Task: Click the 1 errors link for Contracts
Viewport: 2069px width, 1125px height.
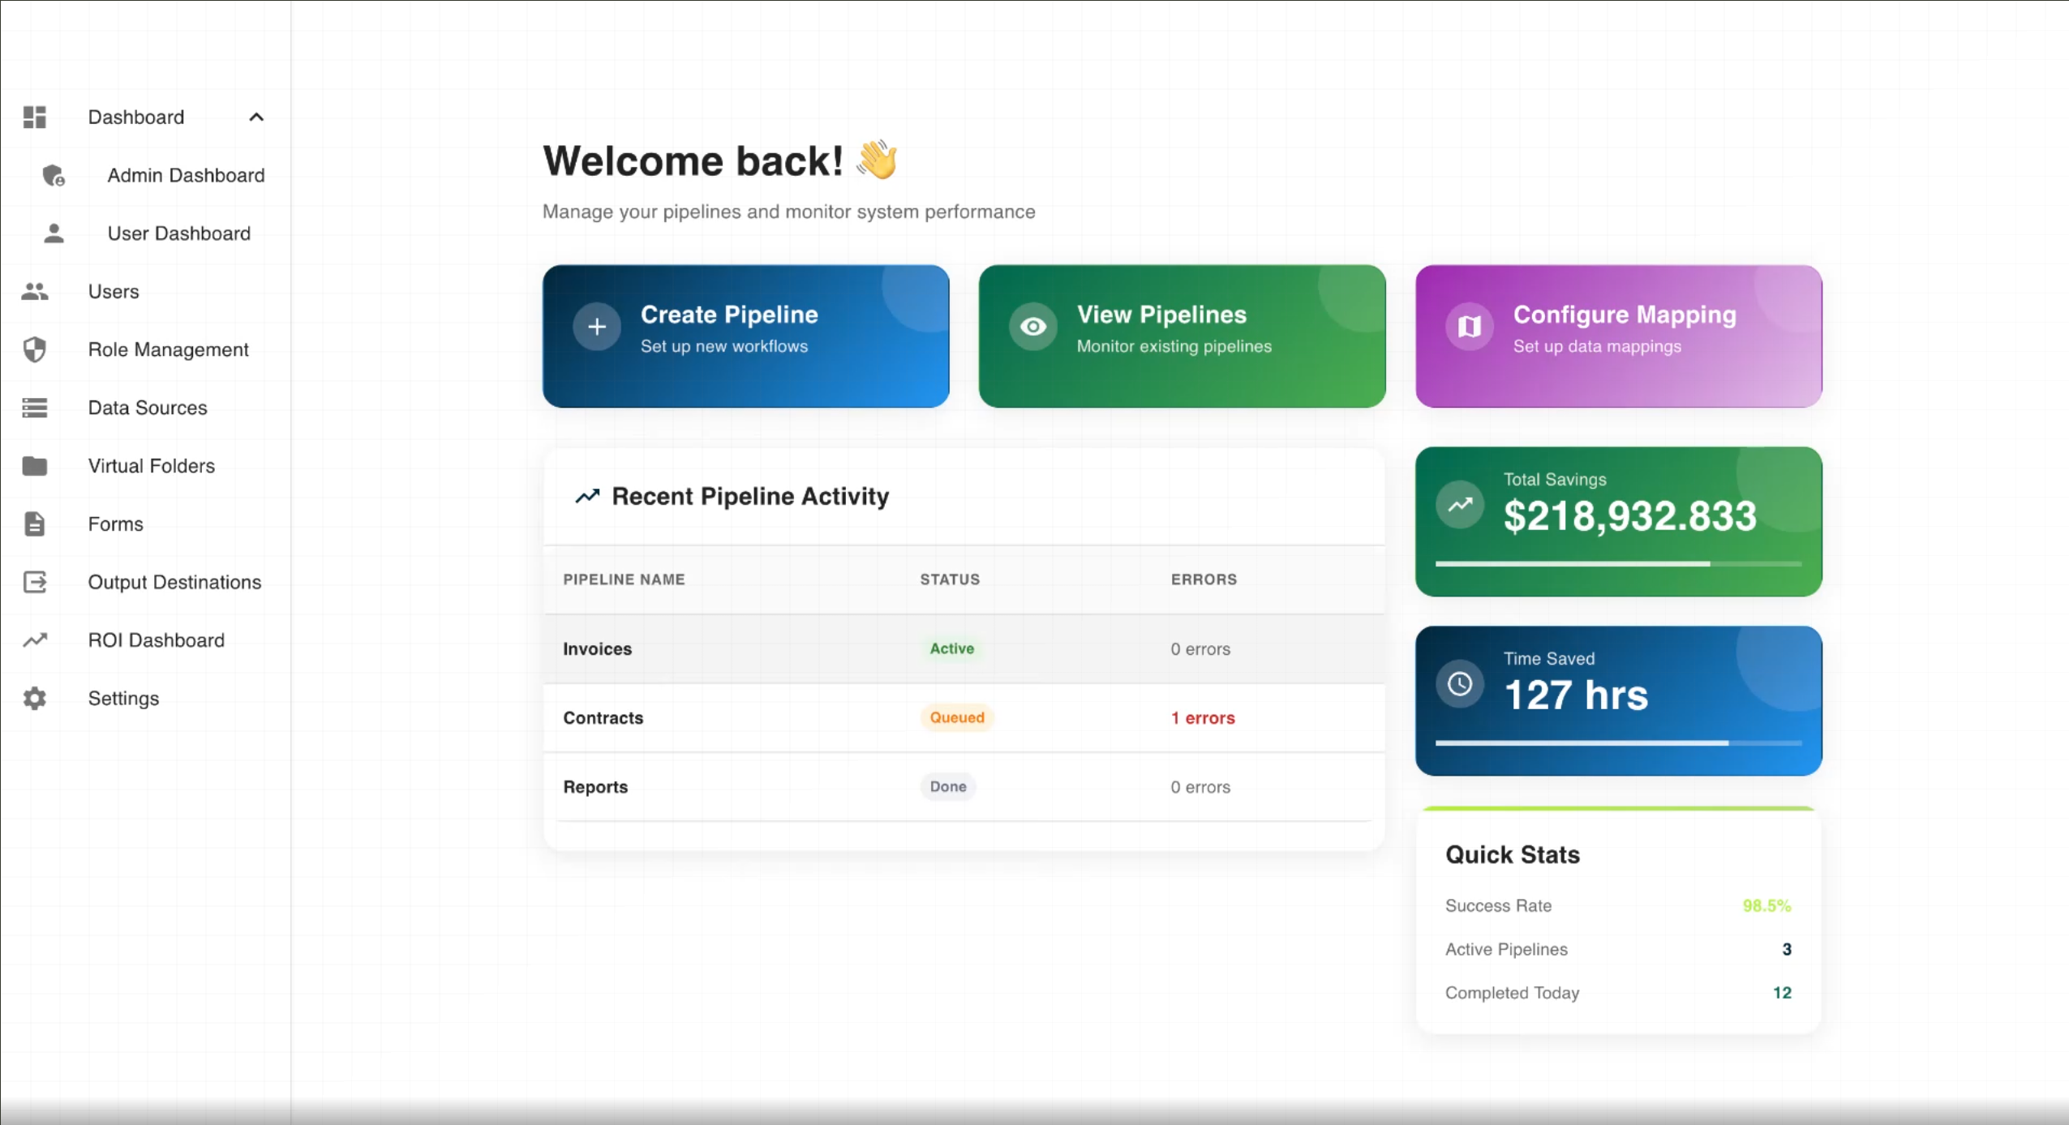Action: point(1202,718)
